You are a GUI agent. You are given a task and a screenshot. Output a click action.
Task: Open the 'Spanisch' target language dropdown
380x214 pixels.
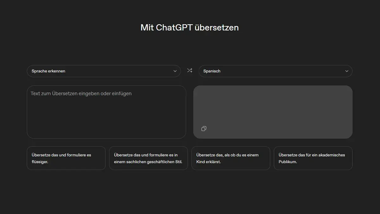pyautogui.click(x=275, y=71)
